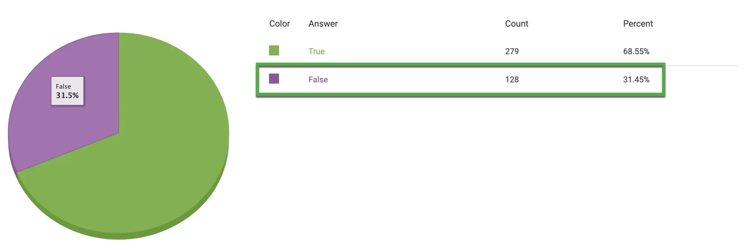Click the count value 128
Viewport: 750px width, 243px height.
point(512,80)
